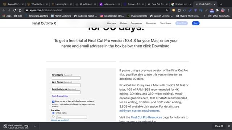Click the Last Name input field
Screen dimensions: 232x130
point(66,85)
